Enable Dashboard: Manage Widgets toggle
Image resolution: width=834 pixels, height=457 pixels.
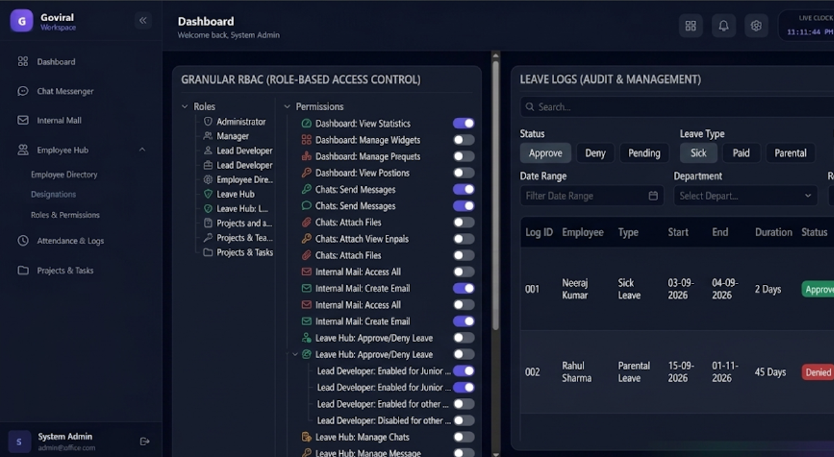(x=464, y=139)
